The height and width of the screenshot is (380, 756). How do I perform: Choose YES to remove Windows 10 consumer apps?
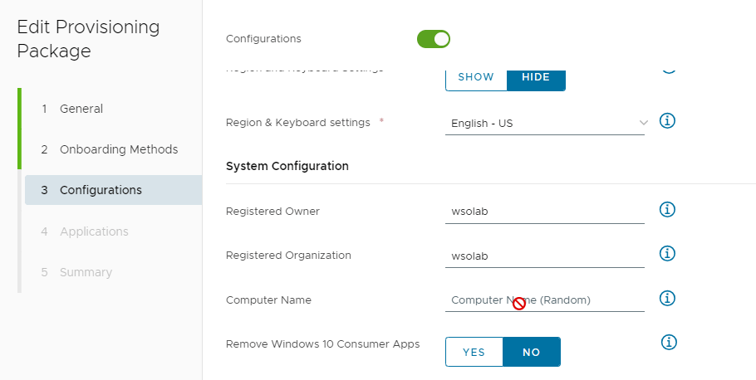tap(474, 352)
